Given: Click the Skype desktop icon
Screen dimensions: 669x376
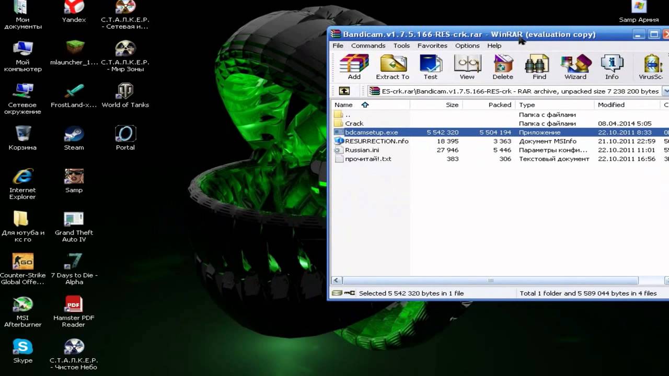Looking at the screenshot, I should click(x=22, y=351).
